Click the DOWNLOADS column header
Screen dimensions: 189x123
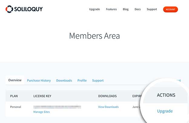click(x=108, y=96)
